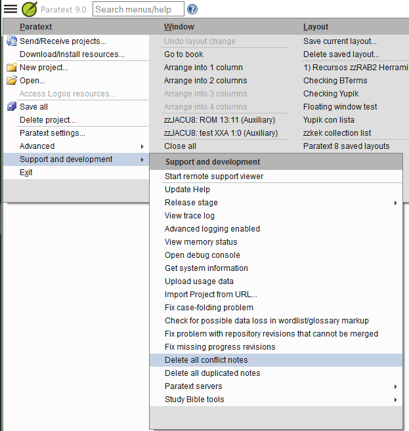This screenshot has width=409, height=431.
Task: Toggle Advanced logging enabled
Action: click(212, 229)
